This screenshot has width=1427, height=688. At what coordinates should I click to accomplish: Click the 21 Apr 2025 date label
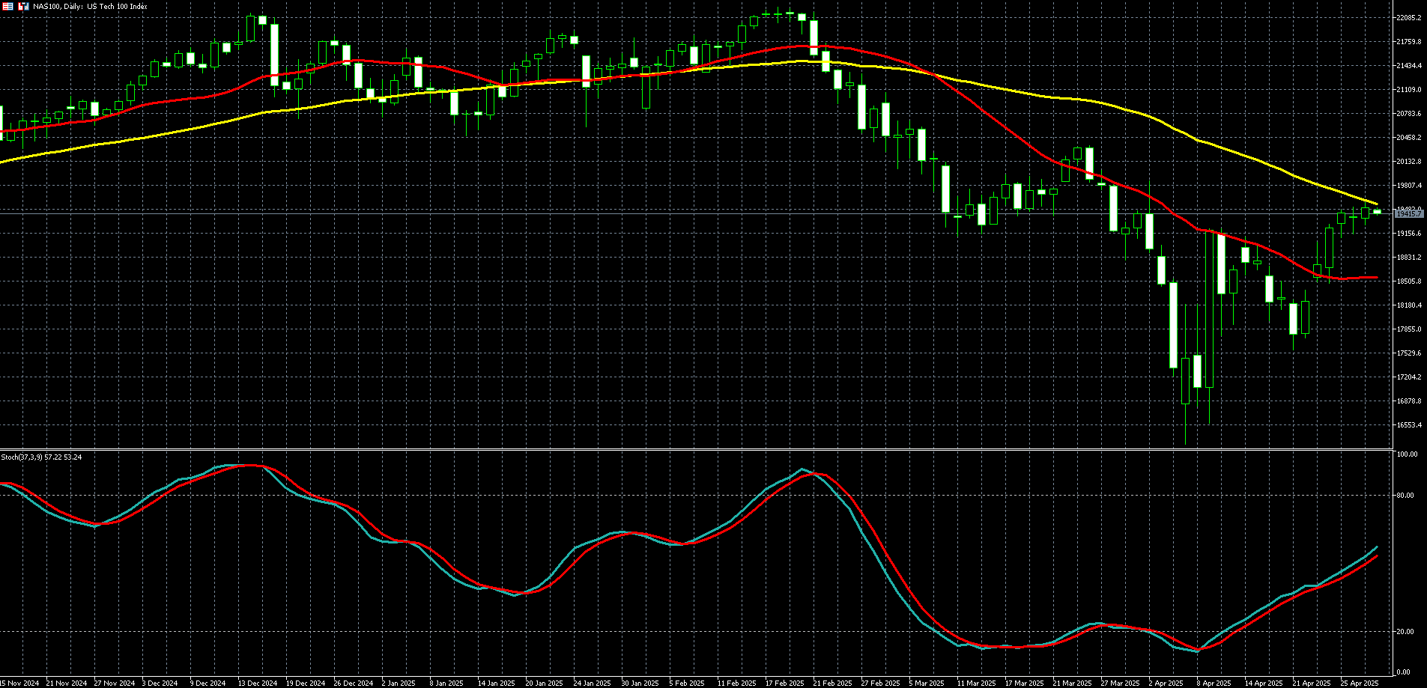[x=1312, y=684]
